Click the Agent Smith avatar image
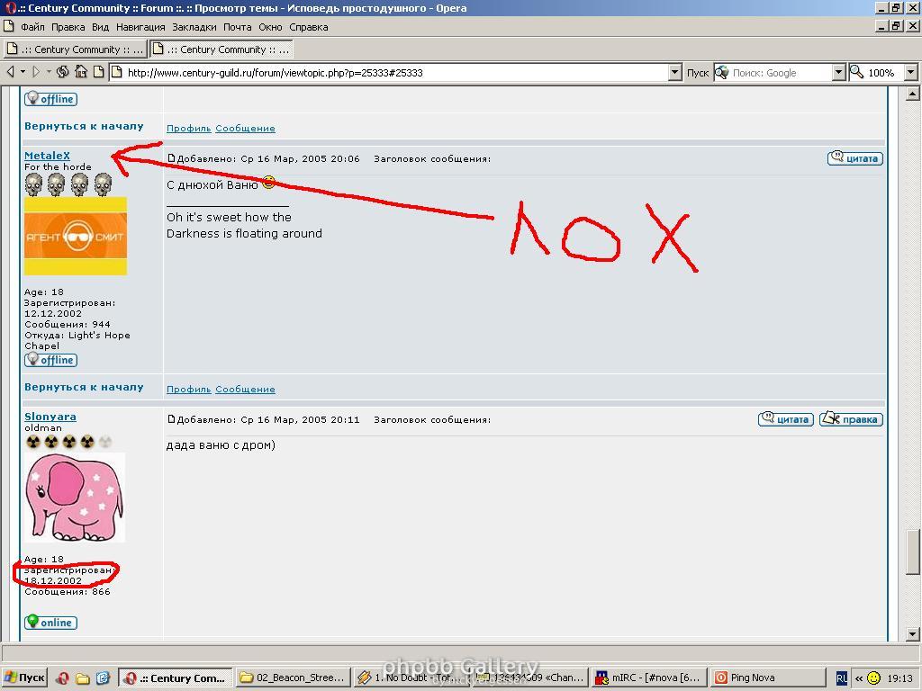This screenshot has height=691, width=922. 76,237
